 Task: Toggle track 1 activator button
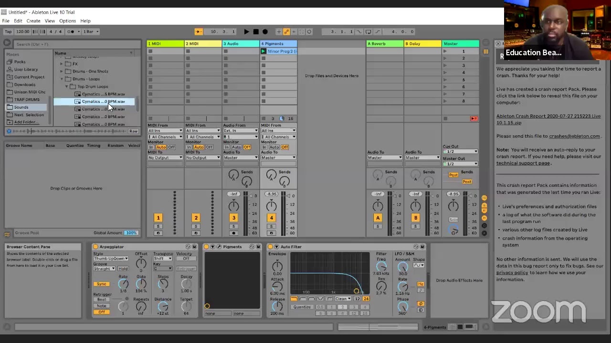158,218
